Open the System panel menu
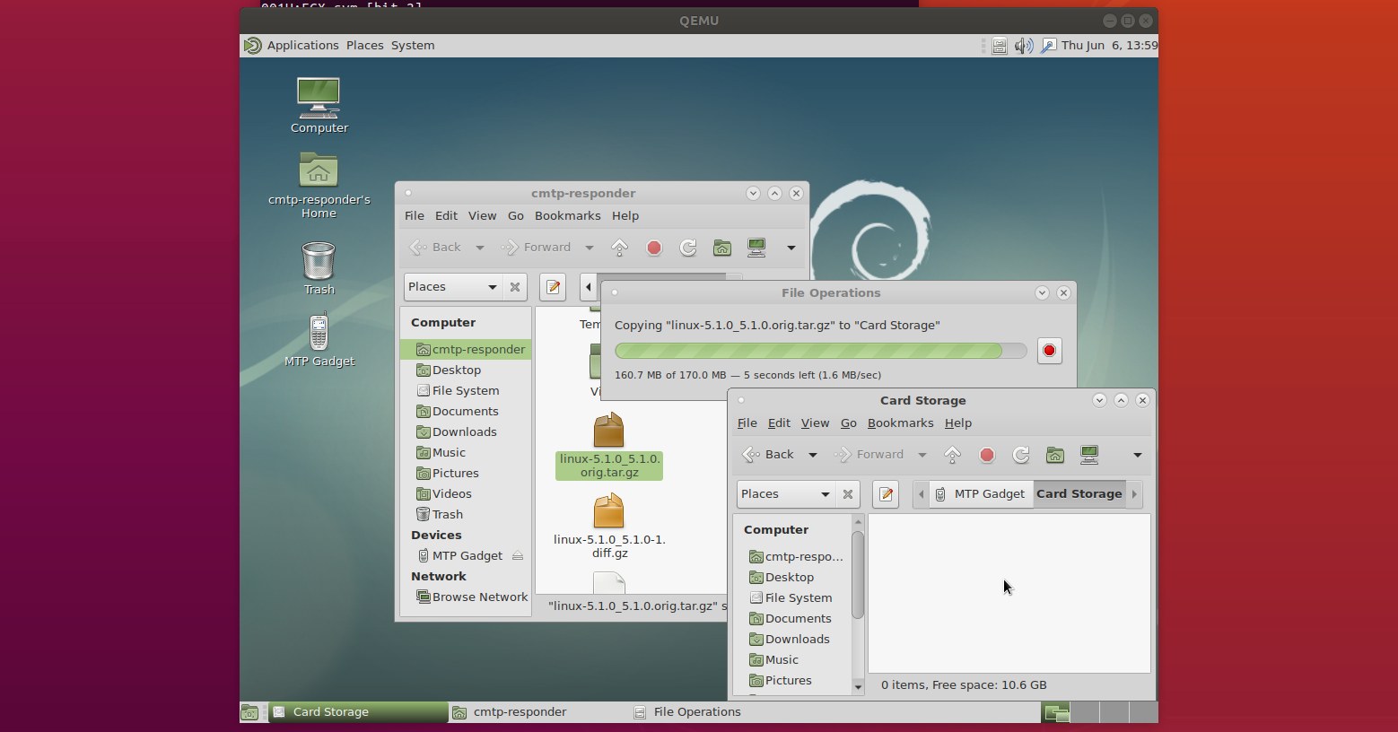The width and height of the screenshot is (1398, 732). pos(413,46)
